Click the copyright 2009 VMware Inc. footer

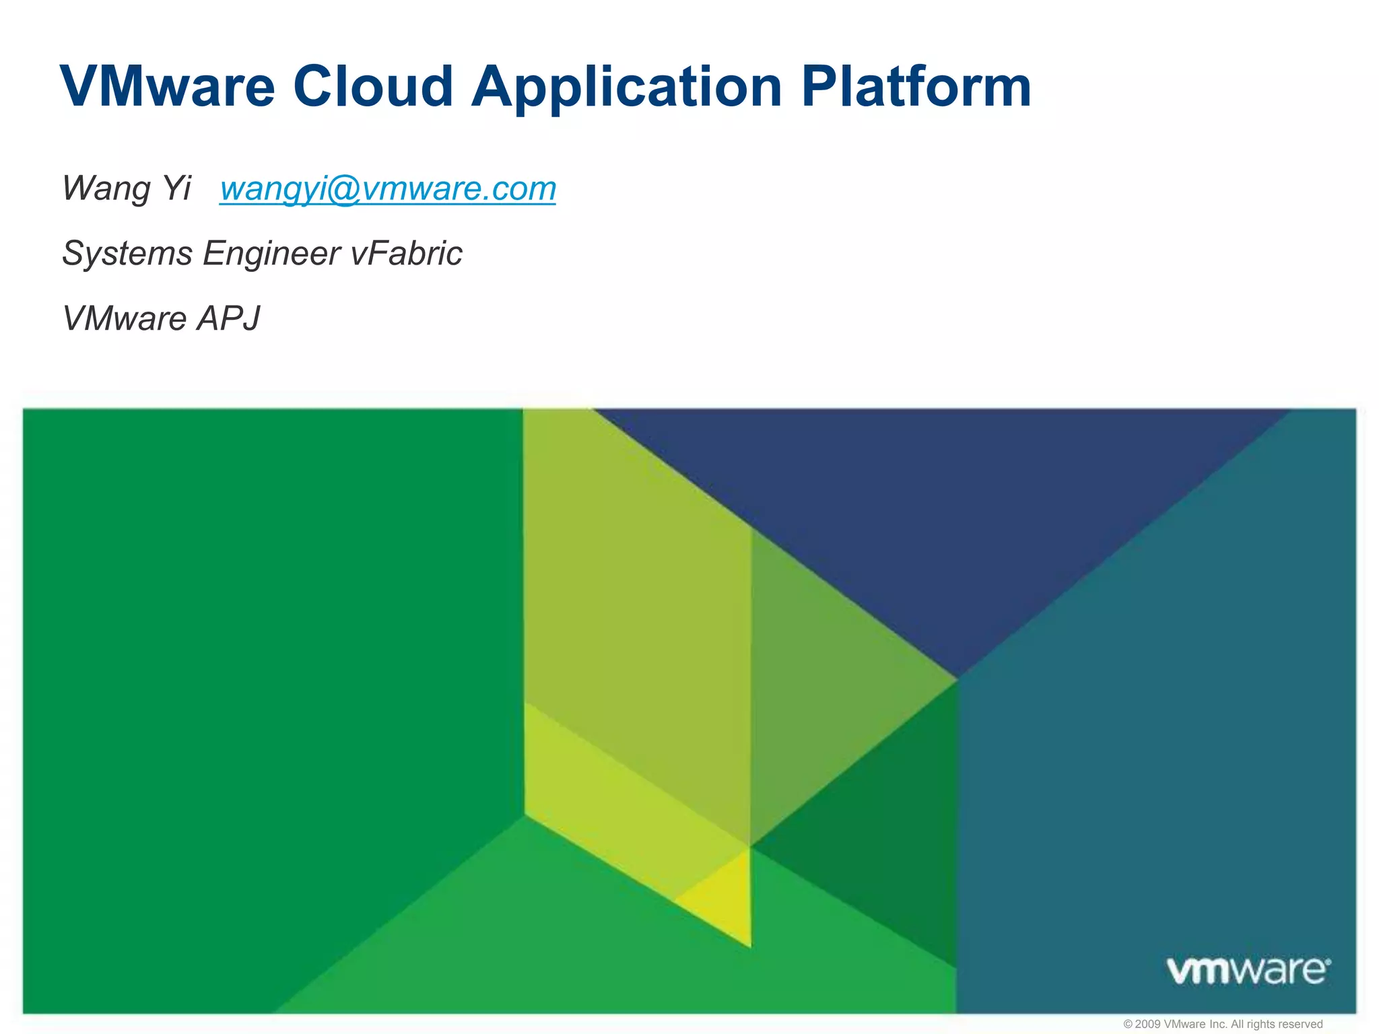click(1222, 1024)
